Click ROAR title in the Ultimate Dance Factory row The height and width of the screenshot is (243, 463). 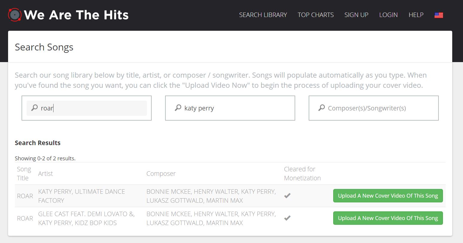click(x=25, y=196)
